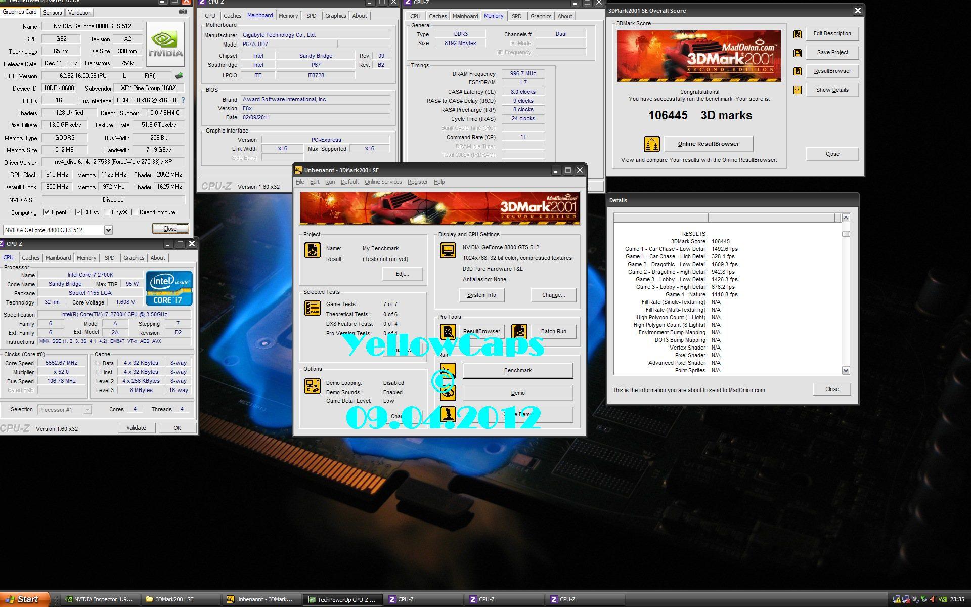Toggle the CUDA checkbox in GPU-Z
This screenshot has width=971, height=607.
(78, 212)
